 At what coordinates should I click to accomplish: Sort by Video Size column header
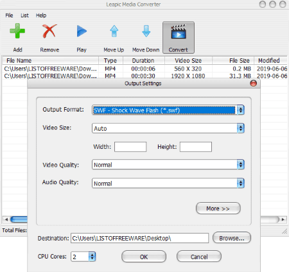[x=188, y=60]
